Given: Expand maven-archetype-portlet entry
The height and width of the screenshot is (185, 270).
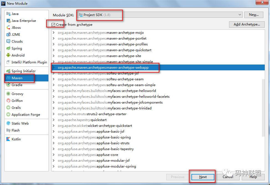Looking at the screenshot, I should (x=54, y=38).
